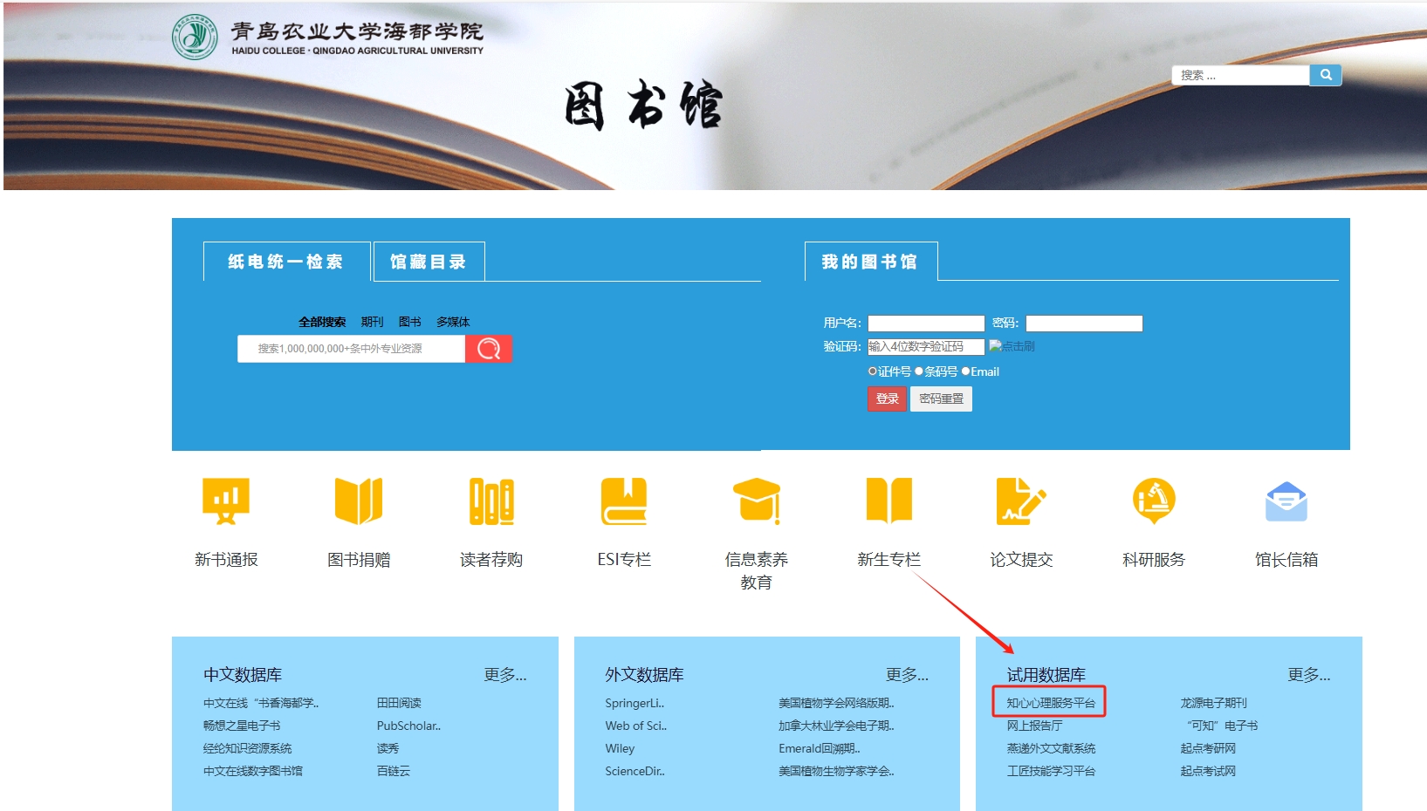Open the ESI专栏 book icon
This screenshot has height=811, width=1427.
pos(624,501)
